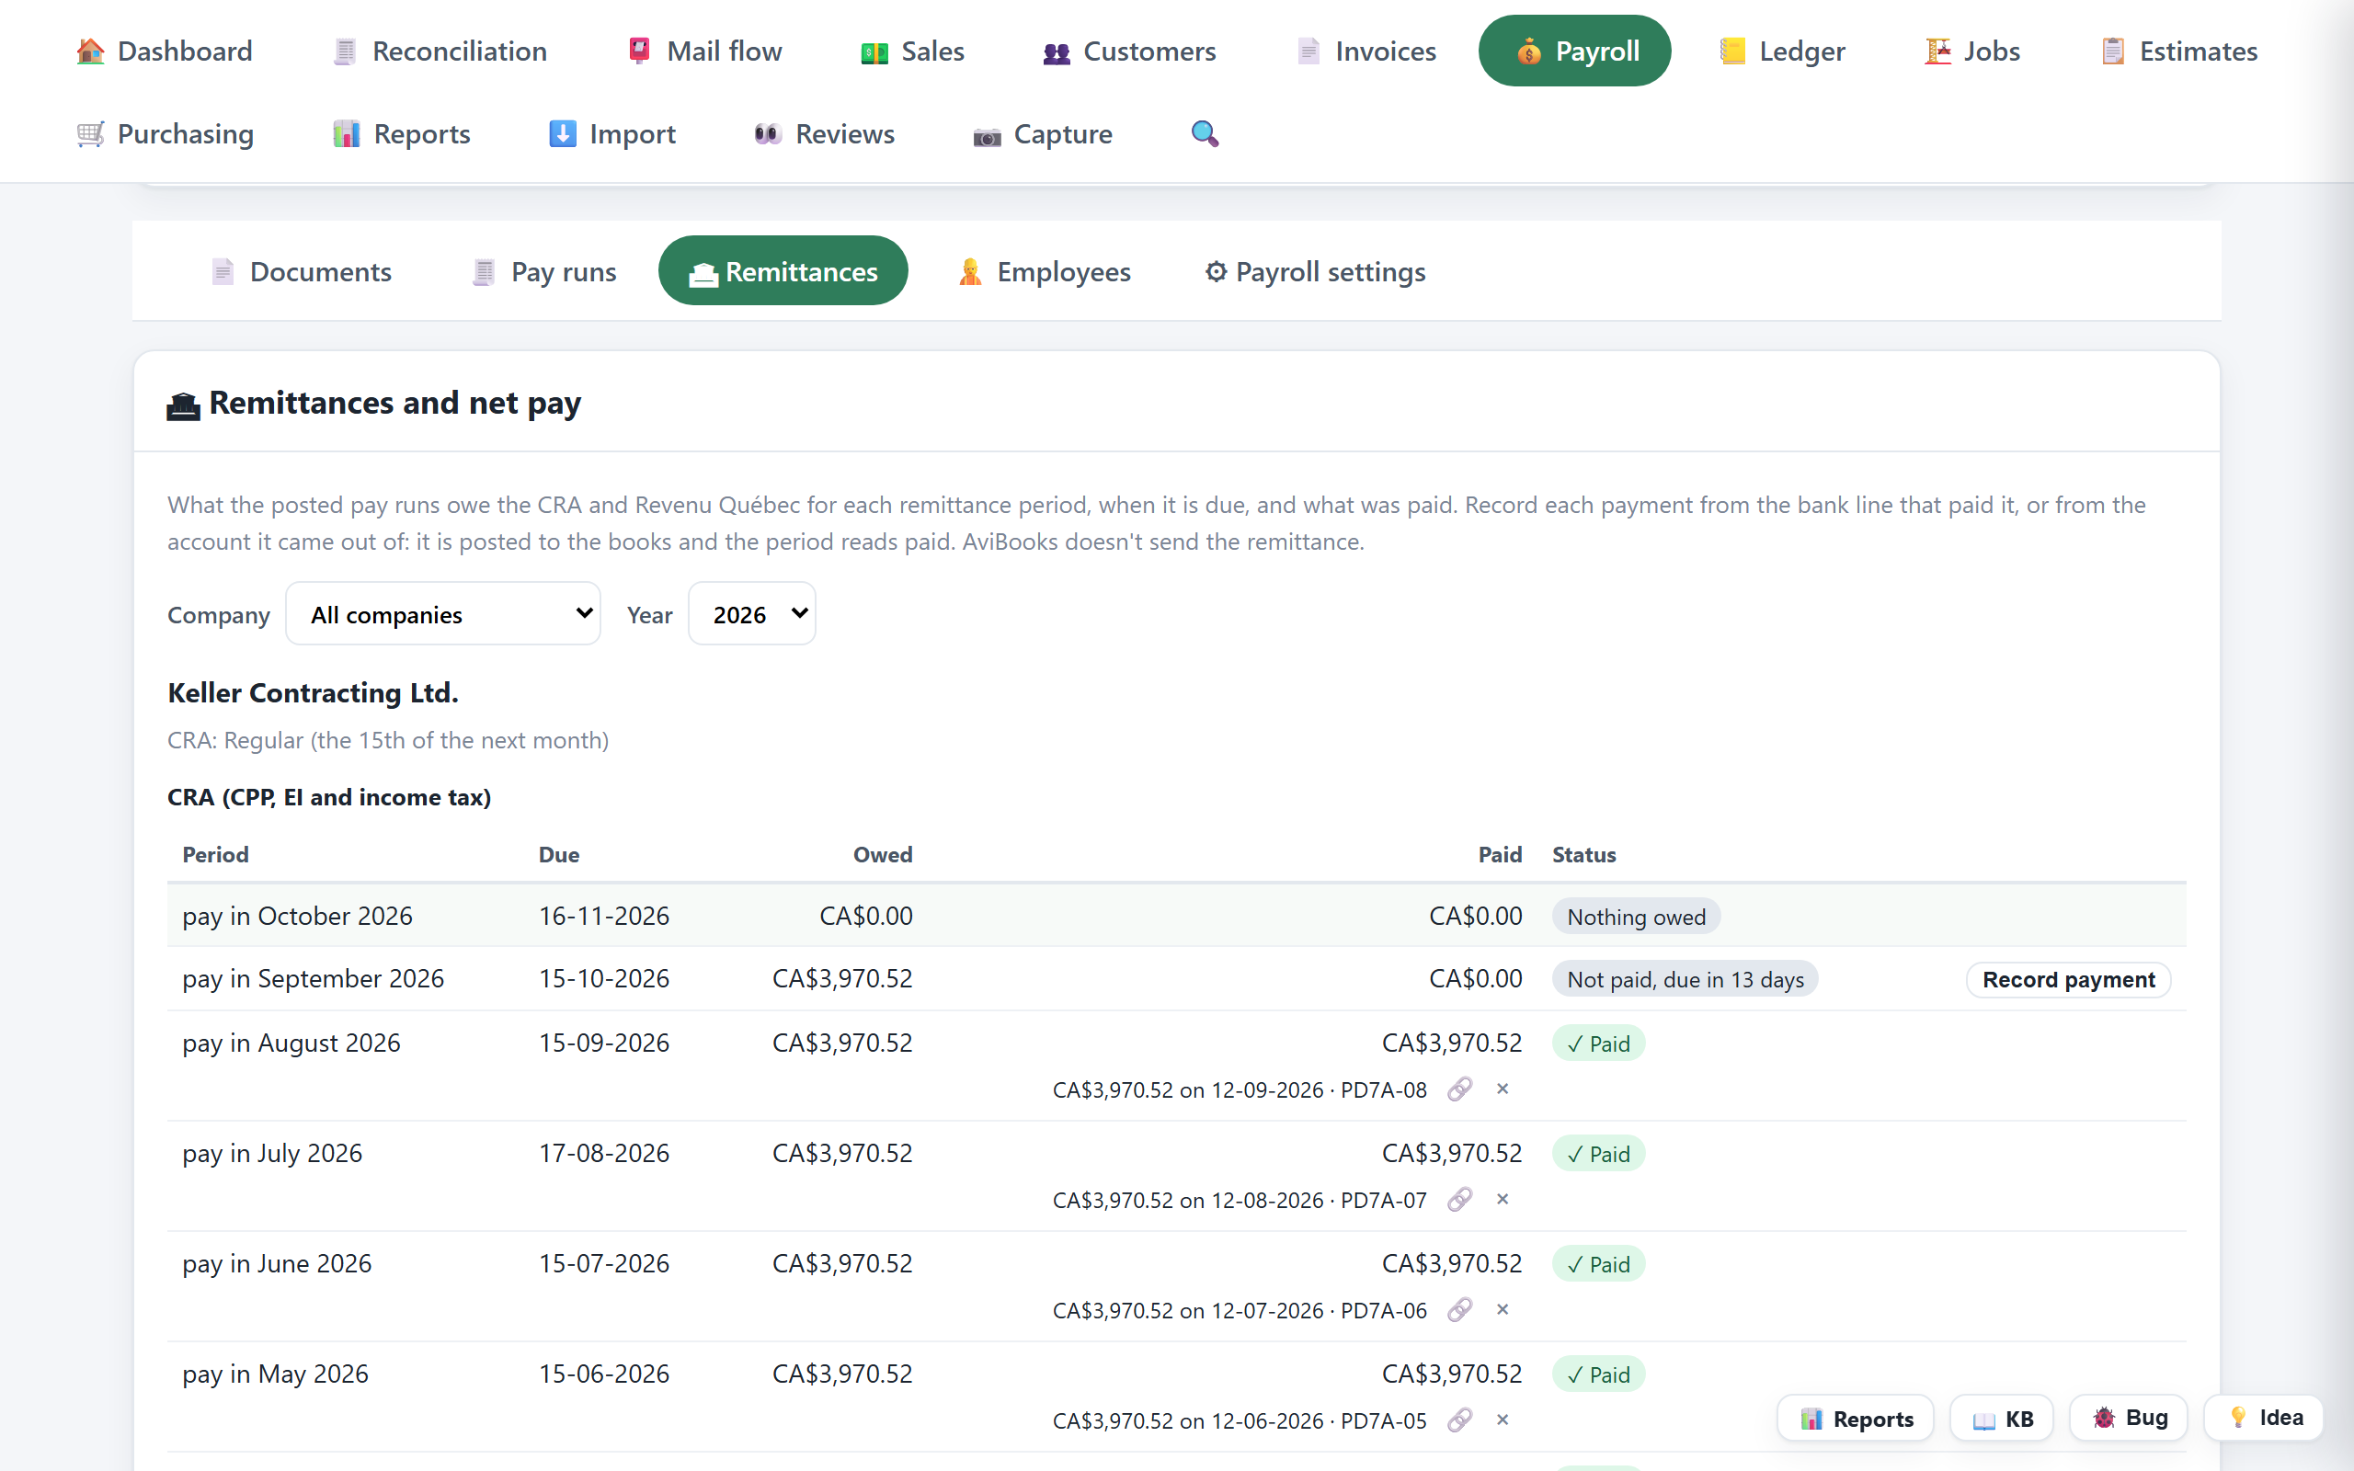The width and height of the screenshot is (2354, 1471).
Task: Open the Reconciliation page
Action: (440, 51)
